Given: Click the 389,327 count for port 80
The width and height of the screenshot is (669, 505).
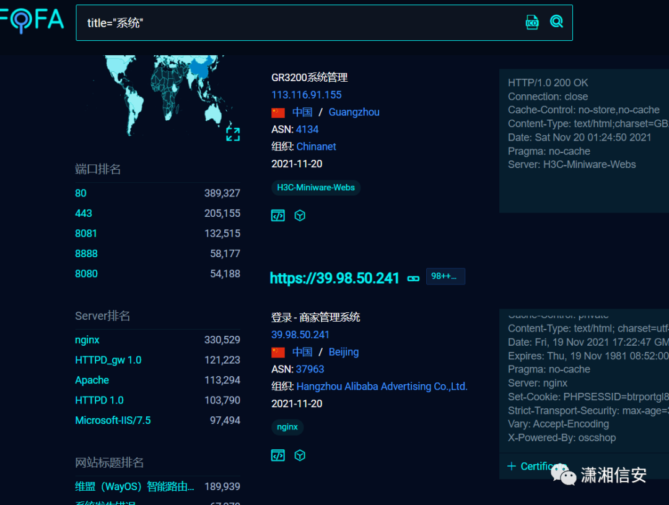Looking at the screenshot, I should [222, 193].
